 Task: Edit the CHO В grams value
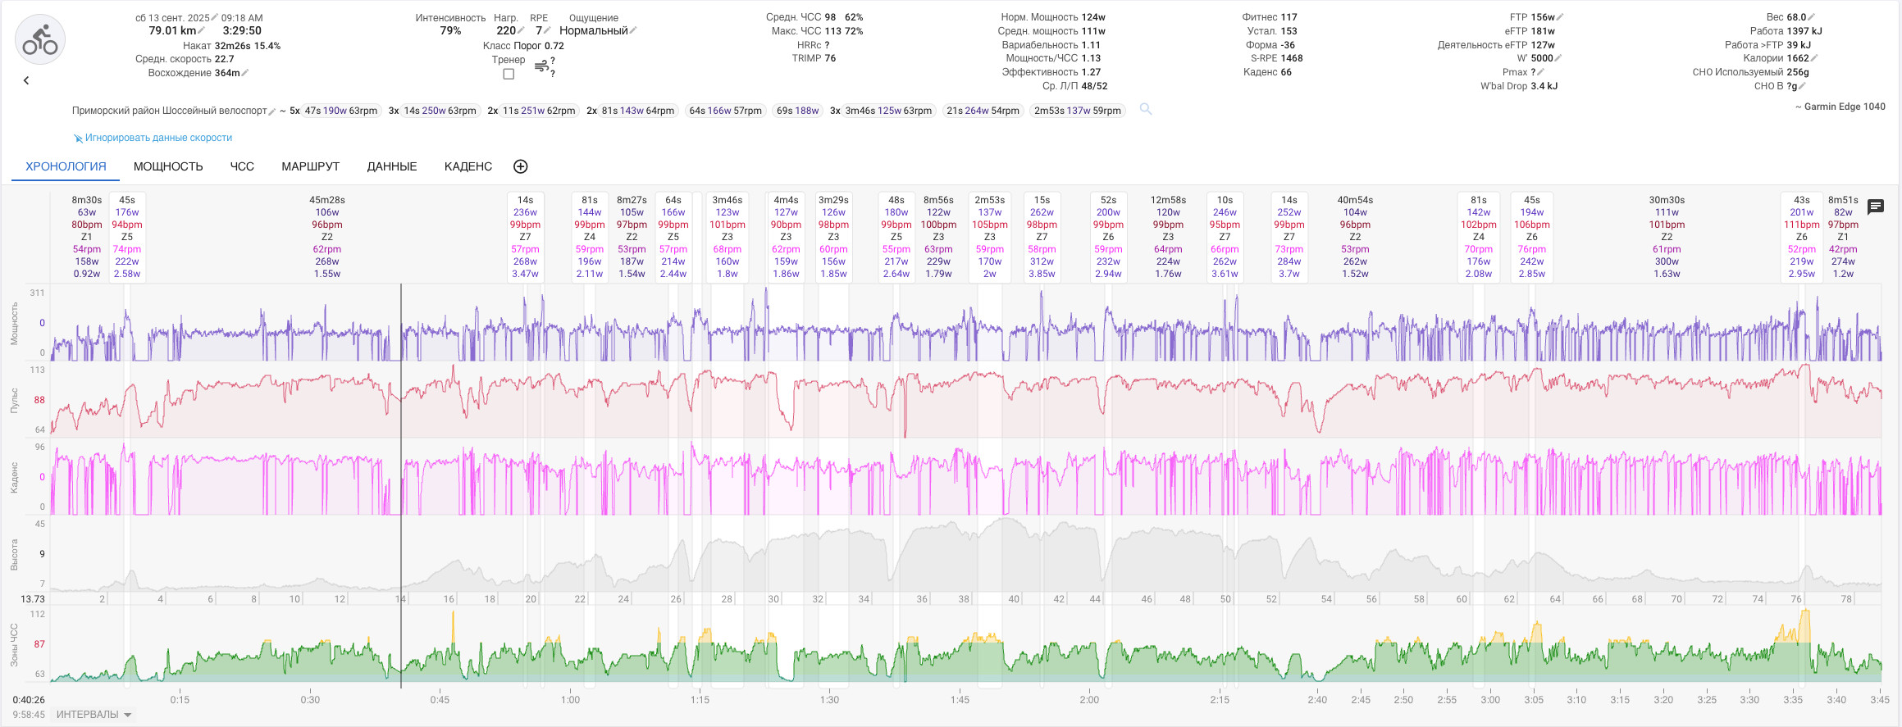coord(1802,86)
